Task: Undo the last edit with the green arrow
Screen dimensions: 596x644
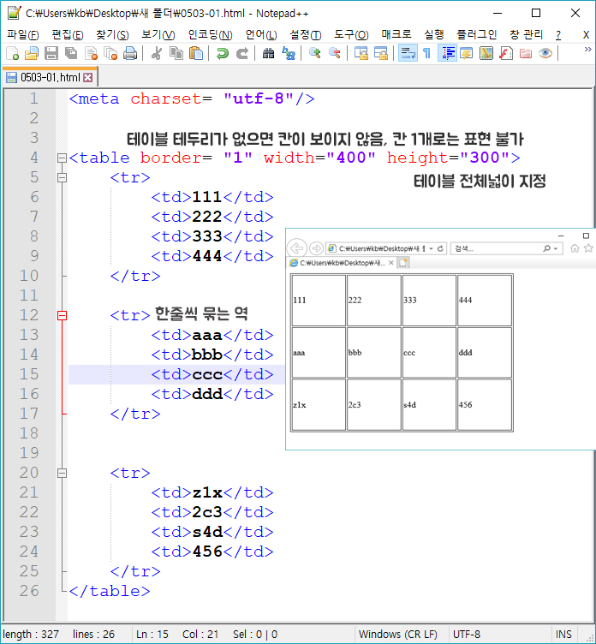Action: [x=223, y=53]
